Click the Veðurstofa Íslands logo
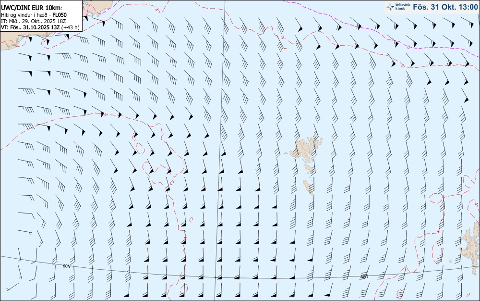Screen dimensions: 480x301 pyautogui.click(x=398, y=7)
